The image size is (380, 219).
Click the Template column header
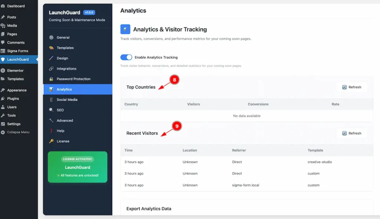coord(315,150)
